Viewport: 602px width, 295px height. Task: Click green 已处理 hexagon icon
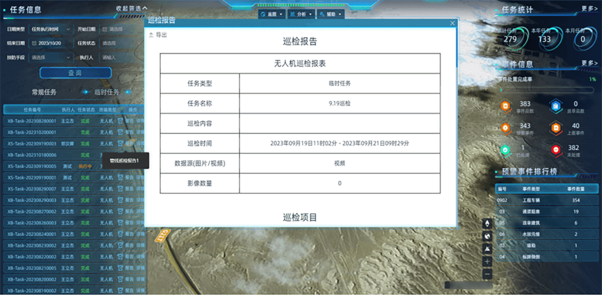point(506,149)
